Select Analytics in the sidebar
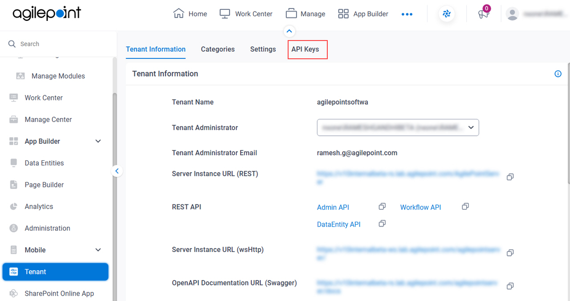The height and width of the screenshot is (301, 570). (39, 207)
